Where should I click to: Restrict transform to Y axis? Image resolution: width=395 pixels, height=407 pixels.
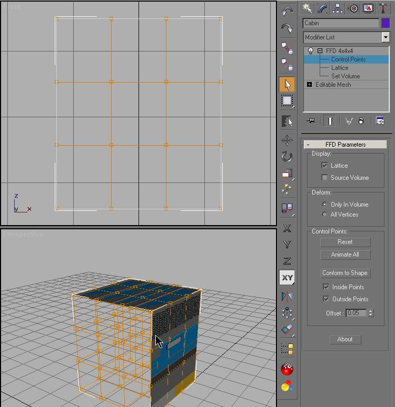pyautogui.click(x=287, y=245)
